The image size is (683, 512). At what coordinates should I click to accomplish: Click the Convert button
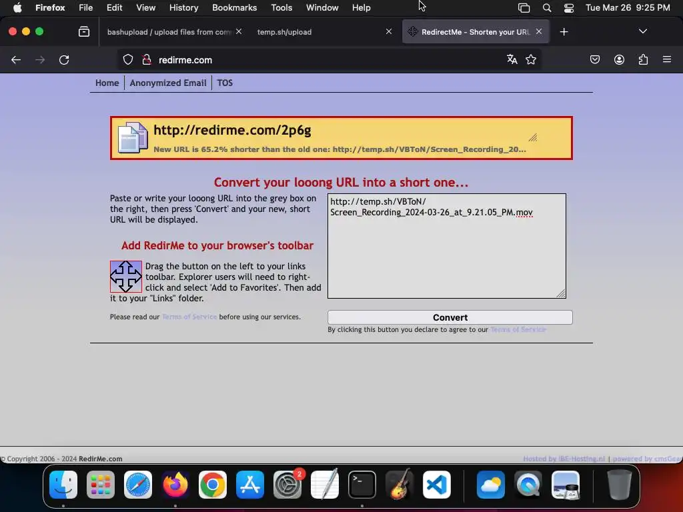[x=450, y=317]
